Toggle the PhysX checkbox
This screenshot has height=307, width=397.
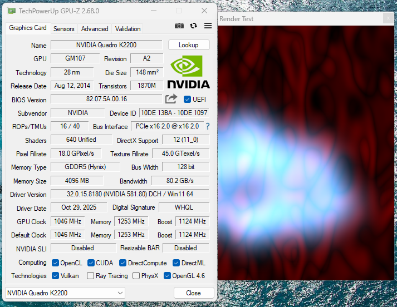pos(136,276)
